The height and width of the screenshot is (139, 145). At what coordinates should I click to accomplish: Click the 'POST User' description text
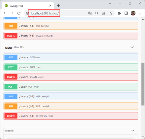[x=34, y=87]
